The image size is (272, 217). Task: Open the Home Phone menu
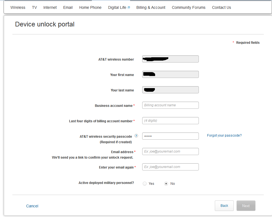[90, 7]
